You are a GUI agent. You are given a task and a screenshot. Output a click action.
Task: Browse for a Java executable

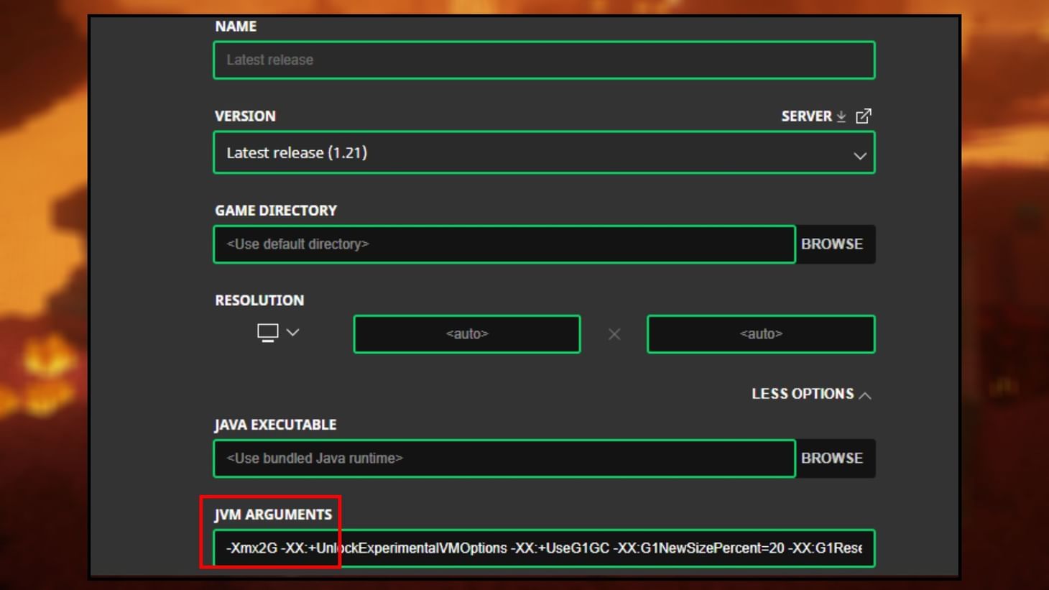click(833, 458)
